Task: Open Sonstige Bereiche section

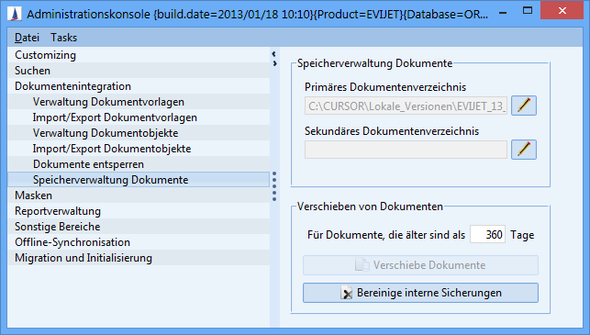Action: 139,227
